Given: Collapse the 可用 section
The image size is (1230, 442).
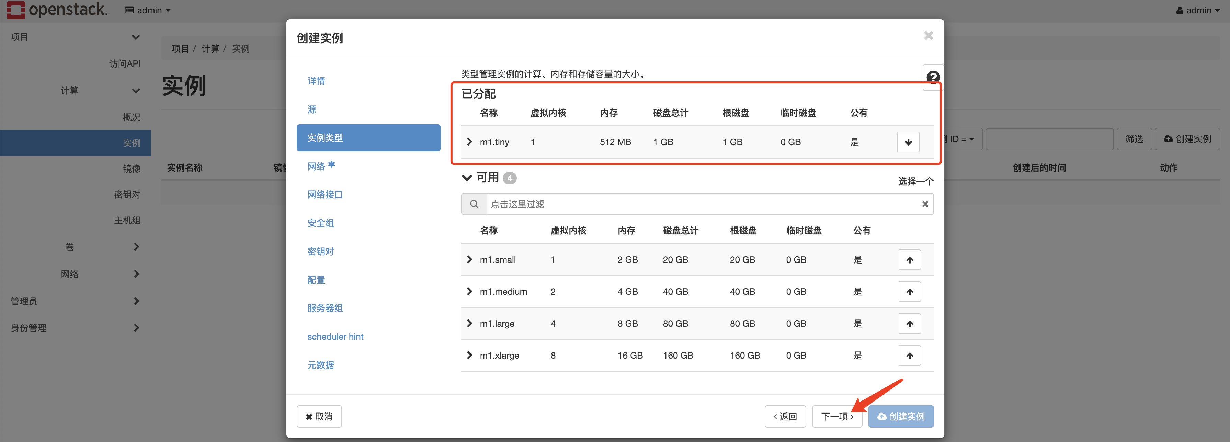Looking at the screenshot, I should (x=467, y=177).
